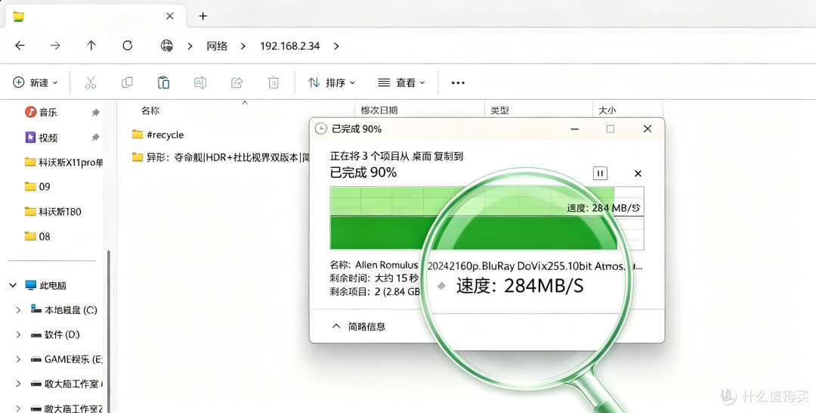Go back with the left arrow
The width and height of the screenshot is (816, 413).
click(x=20, y=46)
